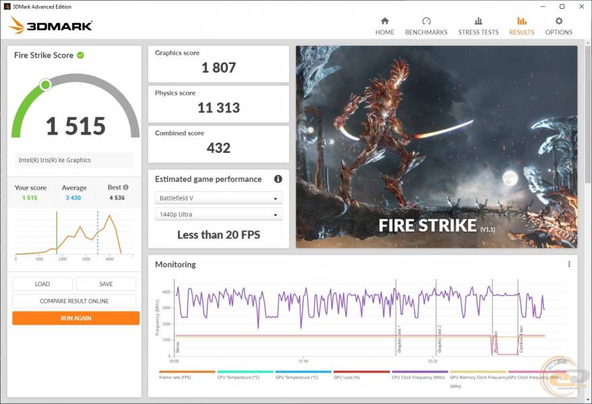Click the orange RUN AGAIN button

point(76,318)
